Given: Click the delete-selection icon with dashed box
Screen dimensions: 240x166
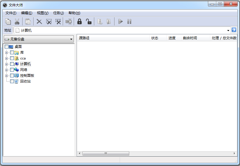Looking at the screenshot, I should tap(49, 22).
